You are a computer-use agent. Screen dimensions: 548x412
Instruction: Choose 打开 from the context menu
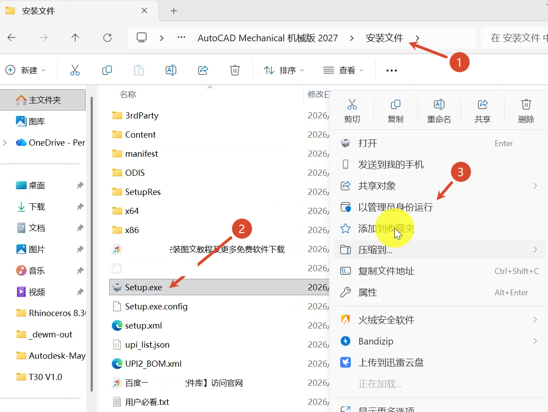[x=439, y=143]
